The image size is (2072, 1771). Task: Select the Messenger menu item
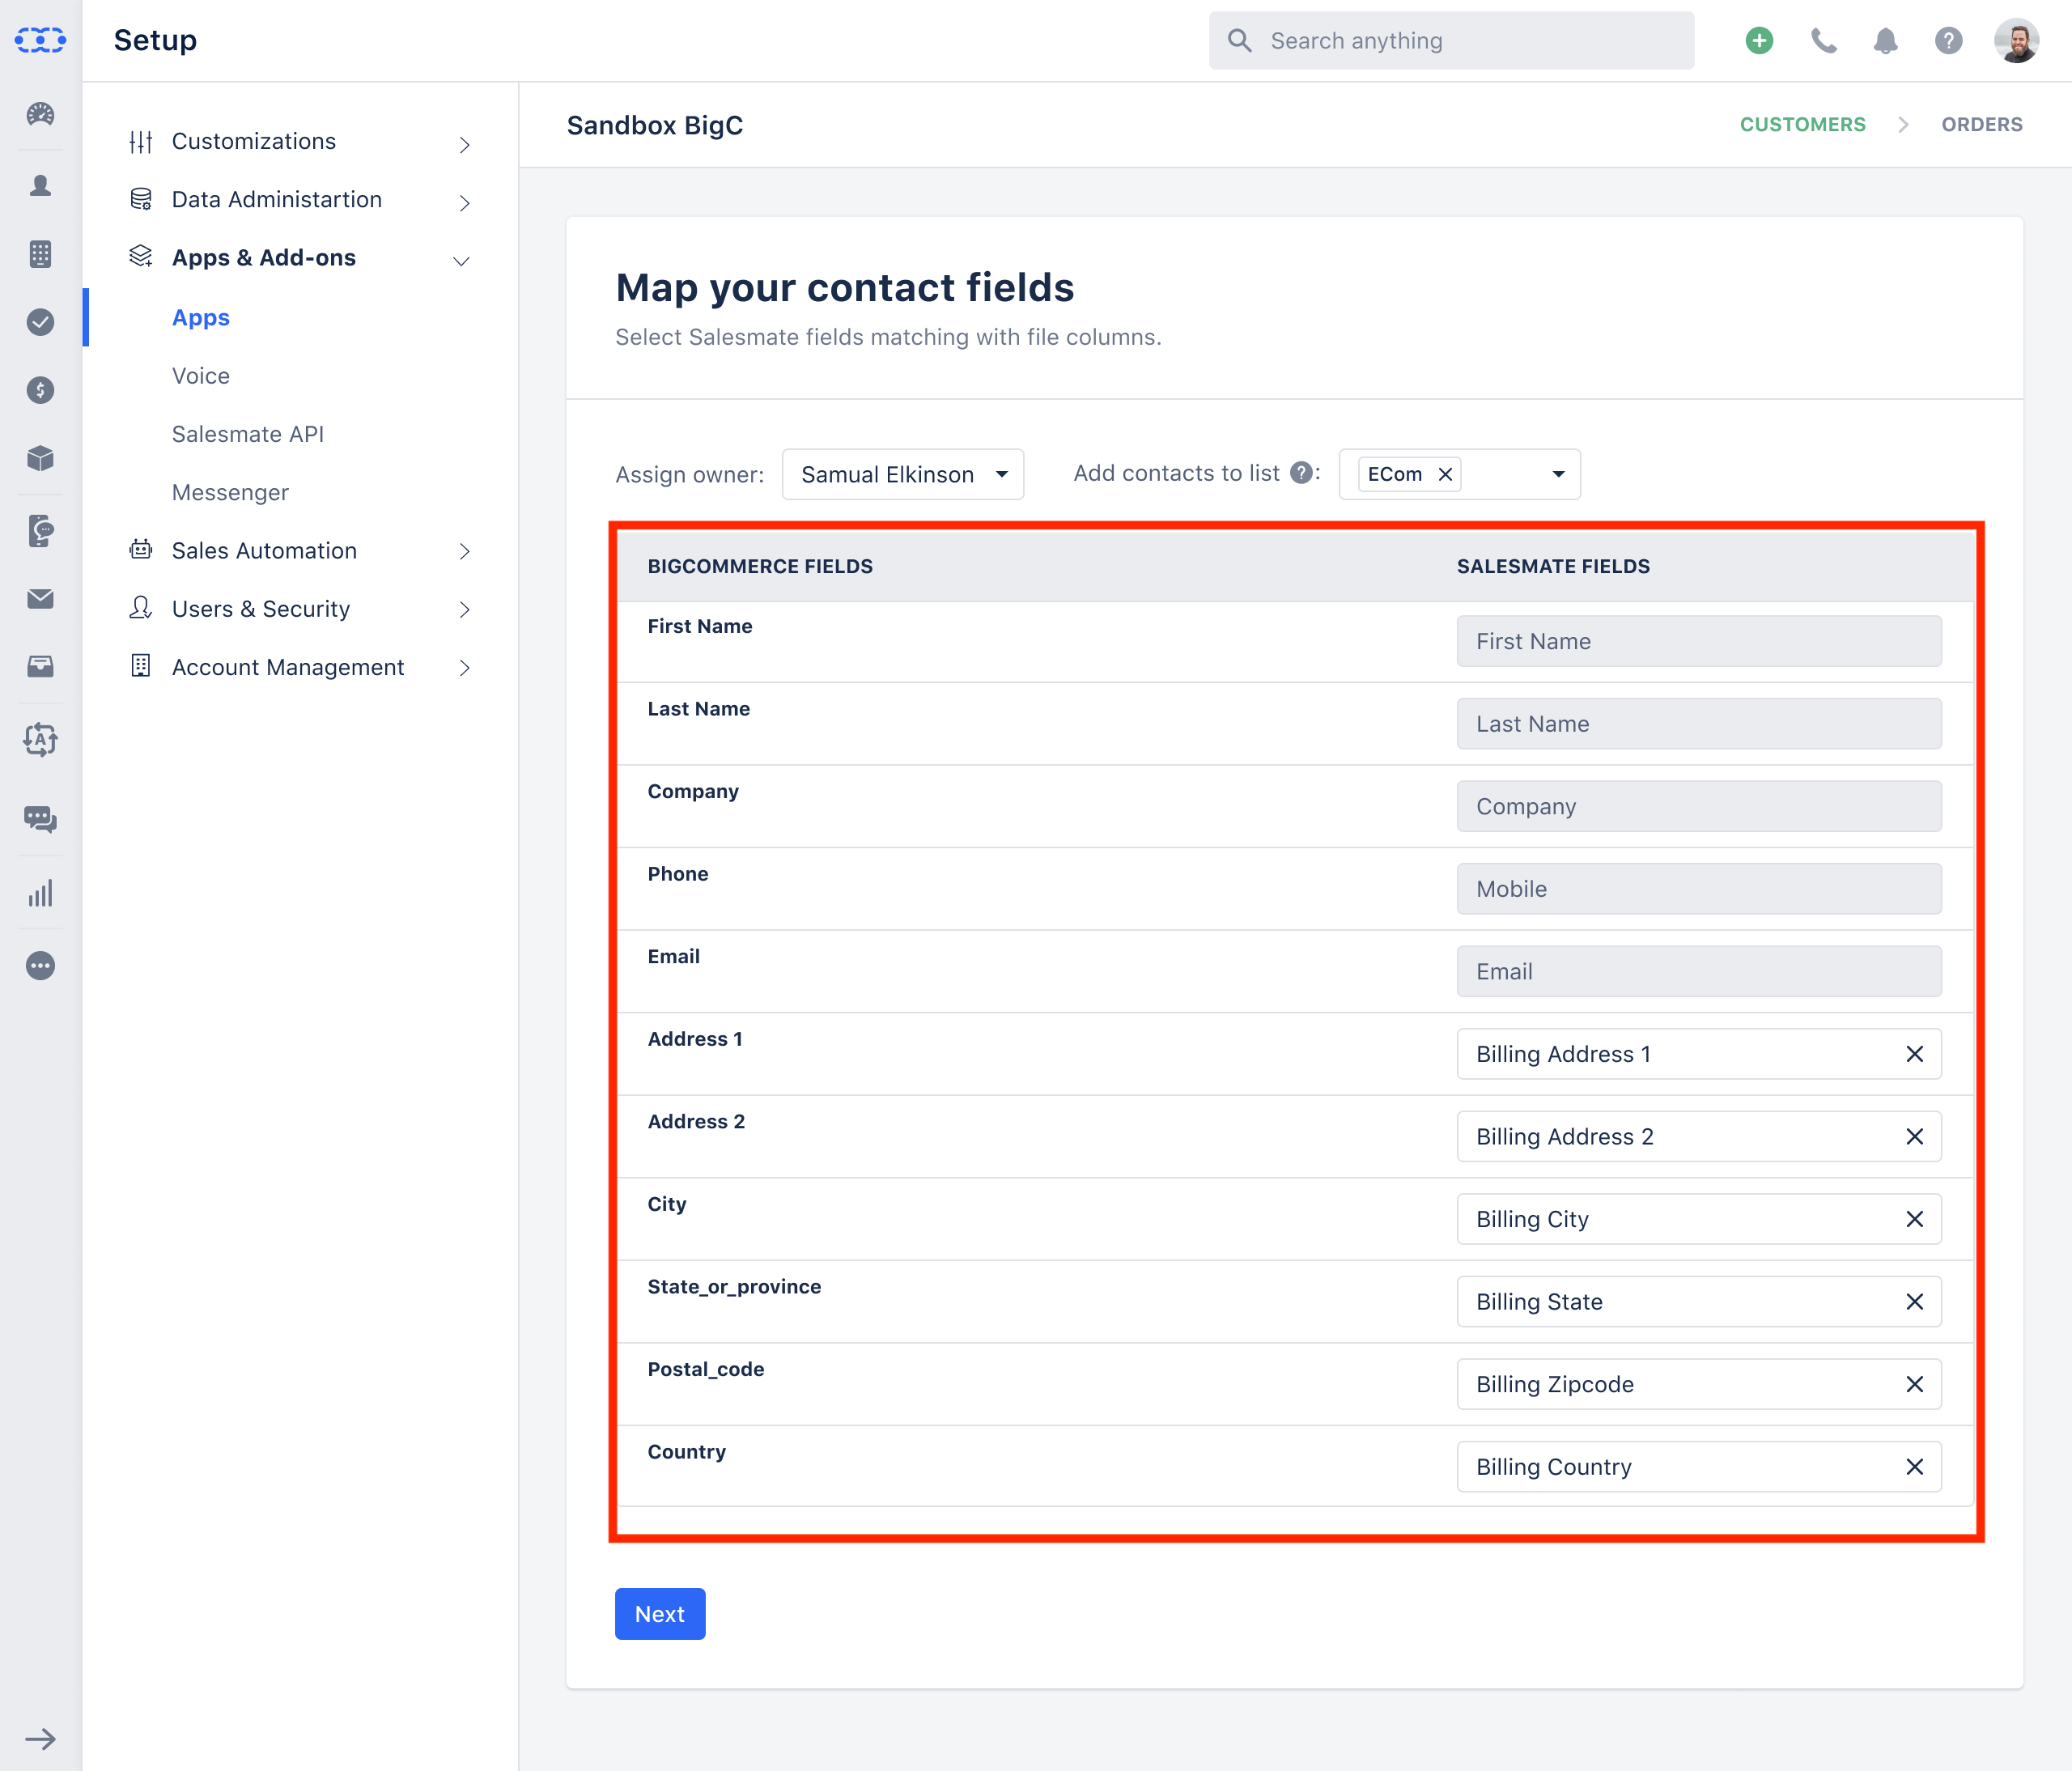230,493
